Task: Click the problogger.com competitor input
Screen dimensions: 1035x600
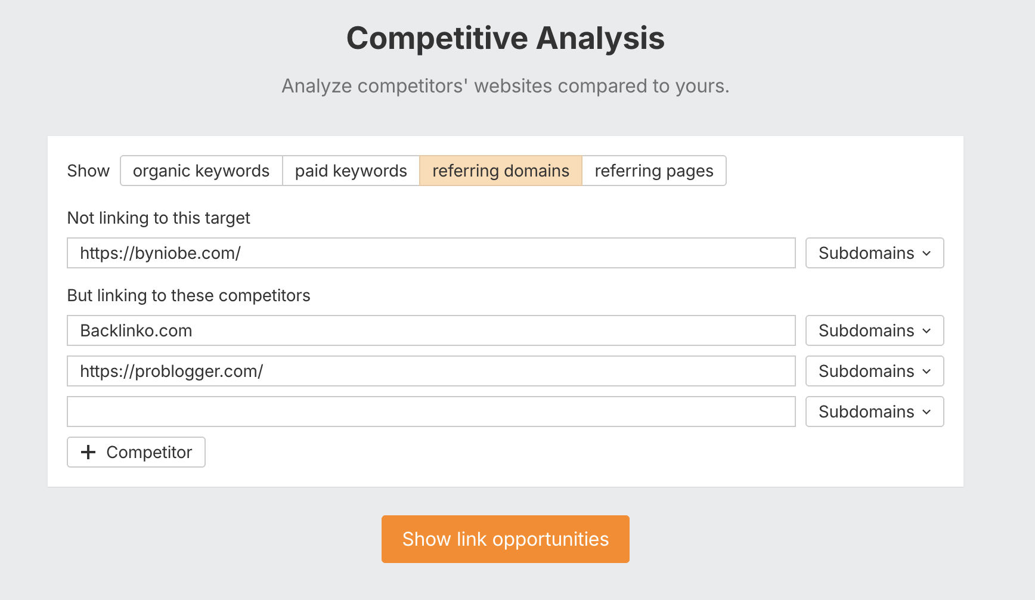Action: tap(430, 372)
